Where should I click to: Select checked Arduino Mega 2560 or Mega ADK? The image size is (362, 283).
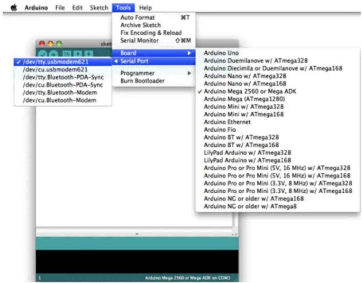(x=278, y=91)
